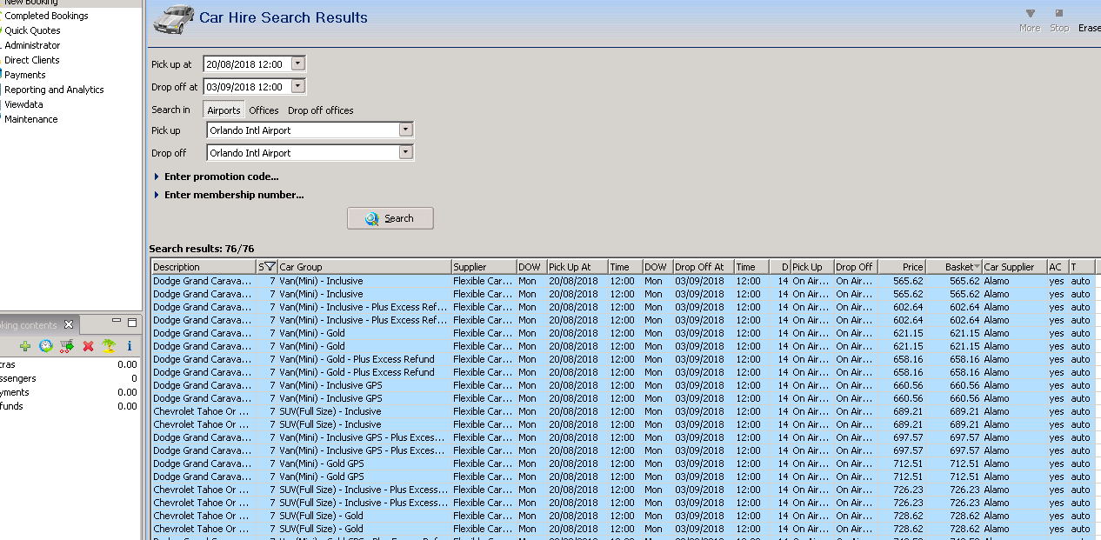Open the Pick up airport combo box
This screenshot has width=1101, height=540.
click(405, 130)
